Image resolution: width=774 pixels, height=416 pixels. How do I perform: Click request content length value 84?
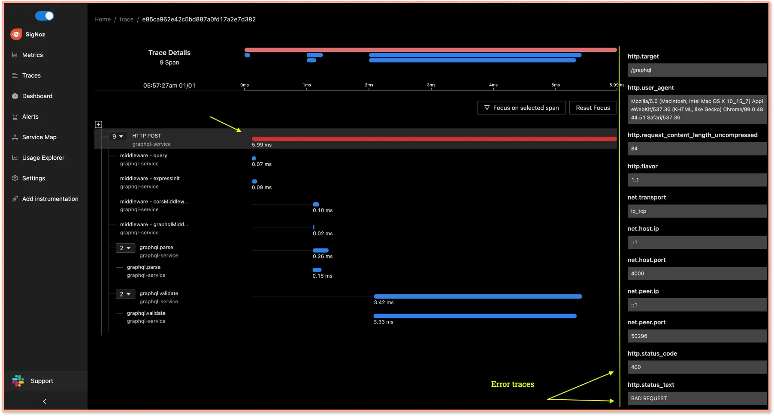[697, 149]
